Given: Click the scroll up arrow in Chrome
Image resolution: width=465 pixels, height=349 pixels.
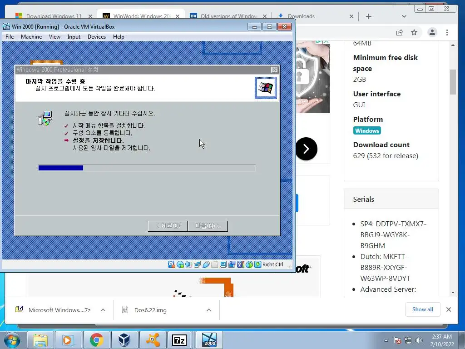Looking at the screenshot, I should coord(453,45).
